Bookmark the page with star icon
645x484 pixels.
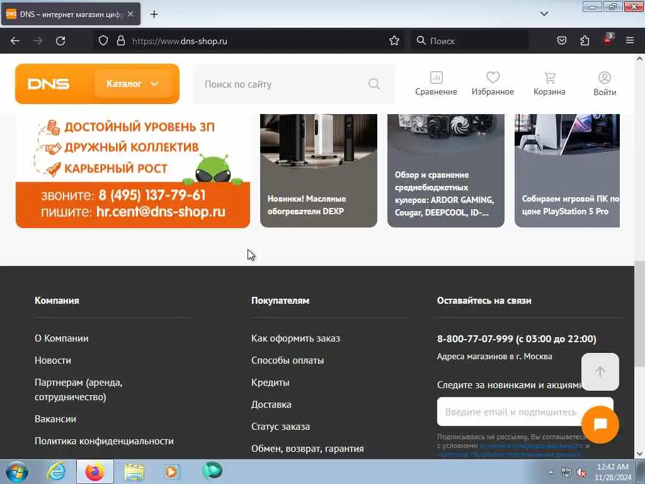(x=394, y=41)
